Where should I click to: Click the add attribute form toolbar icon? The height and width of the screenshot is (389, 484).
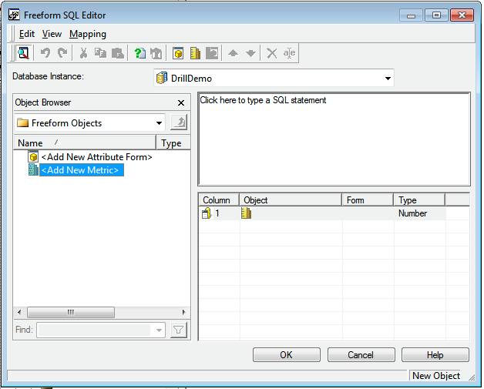click(x=178, y=53)
